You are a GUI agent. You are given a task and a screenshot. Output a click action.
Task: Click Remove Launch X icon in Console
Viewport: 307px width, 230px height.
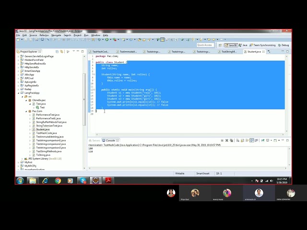[x=227, y=140]
